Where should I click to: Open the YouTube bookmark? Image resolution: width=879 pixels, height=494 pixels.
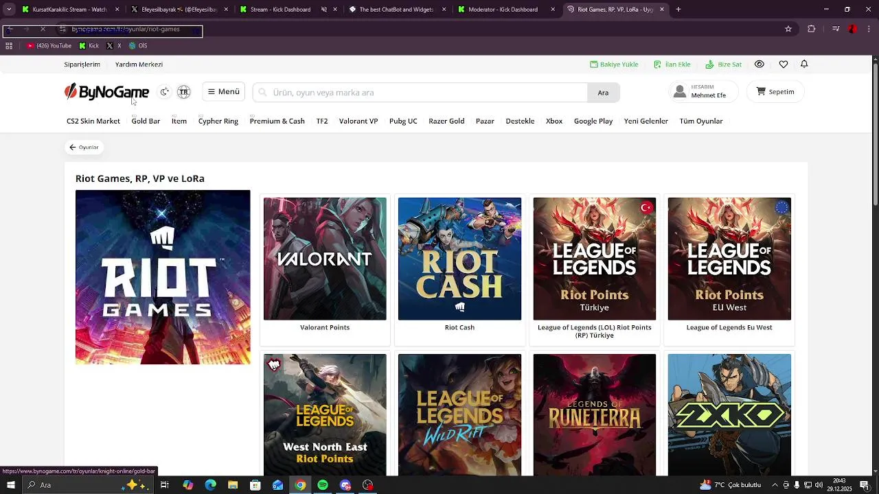click(49, 46)
